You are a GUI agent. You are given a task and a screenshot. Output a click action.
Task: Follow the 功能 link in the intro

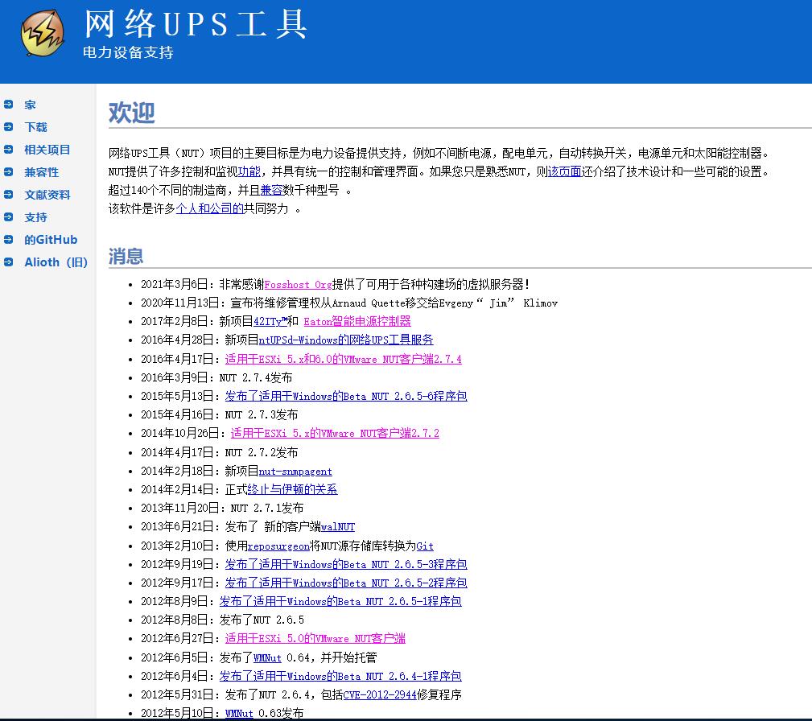pyautogui.click(x=249, y=171)
